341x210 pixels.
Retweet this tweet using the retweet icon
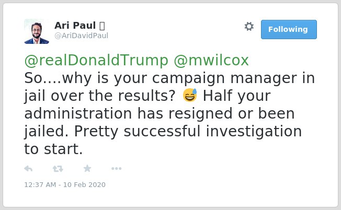pyautogui.click(x=58, y=169)
